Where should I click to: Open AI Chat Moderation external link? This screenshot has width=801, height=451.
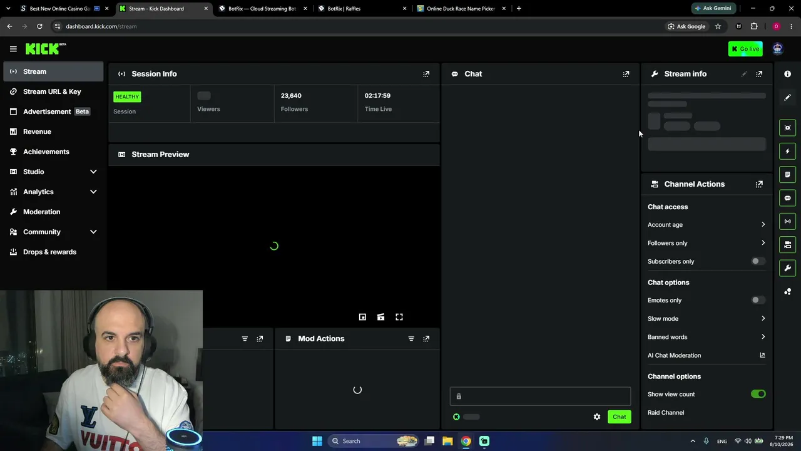click(762, 355)
